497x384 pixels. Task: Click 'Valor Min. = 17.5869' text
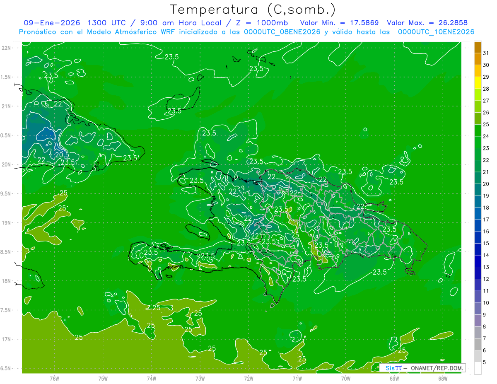coord(339,23)
